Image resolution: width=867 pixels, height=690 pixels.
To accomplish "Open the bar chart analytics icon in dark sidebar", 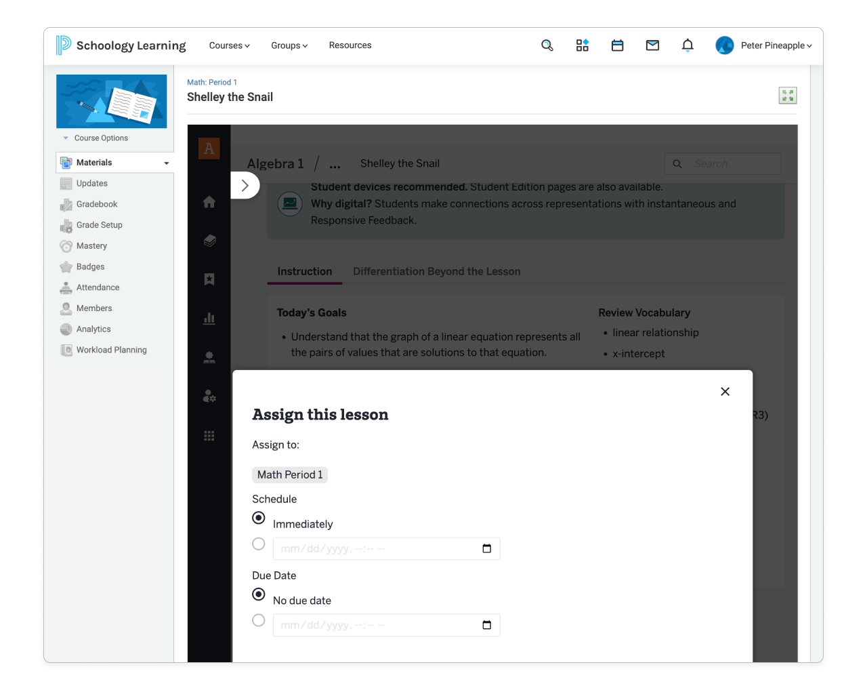I will click(209, 318).
